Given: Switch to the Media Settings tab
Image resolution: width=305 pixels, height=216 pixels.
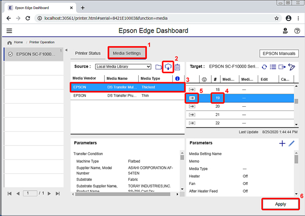Looking at the screenshot, I should point(127,53).
